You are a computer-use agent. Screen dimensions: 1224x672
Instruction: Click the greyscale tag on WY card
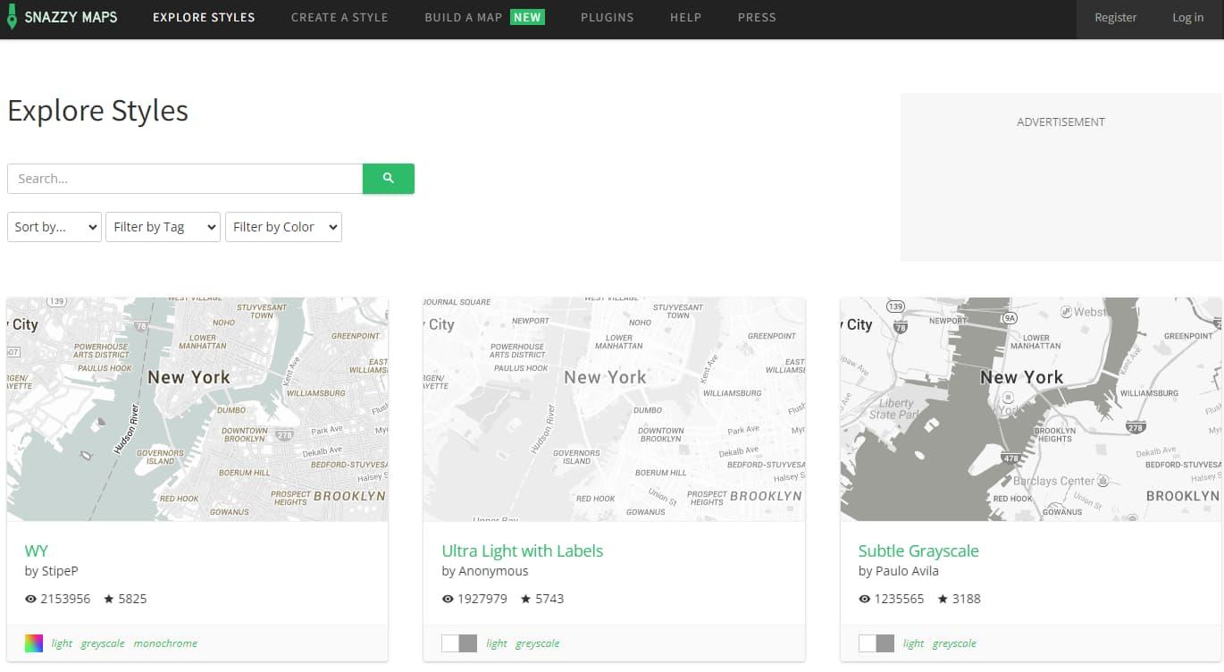click(x=103, y=643)
